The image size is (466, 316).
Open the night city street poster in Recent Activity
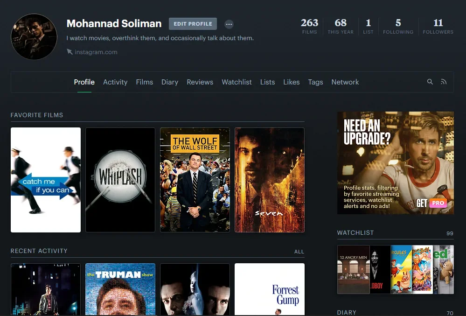click(46, 289)
